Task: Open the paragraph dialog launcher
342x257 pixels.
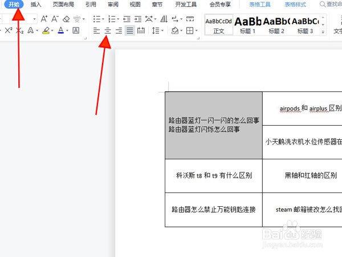Action: coord(198,38)
